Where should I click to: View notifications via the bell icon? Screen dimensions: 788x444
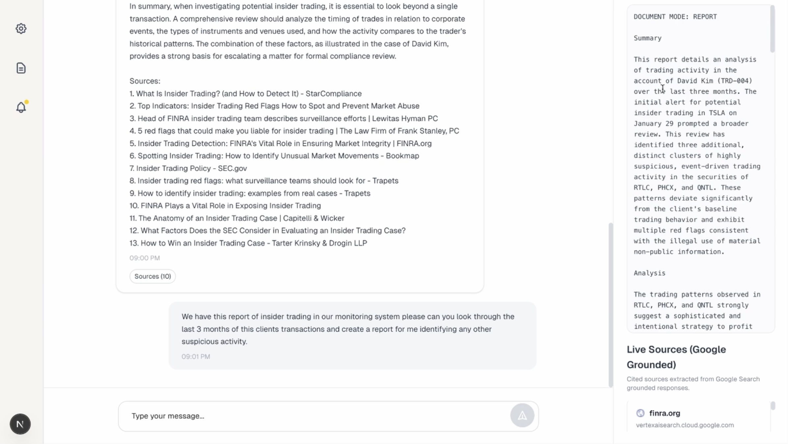coord(21,107)
